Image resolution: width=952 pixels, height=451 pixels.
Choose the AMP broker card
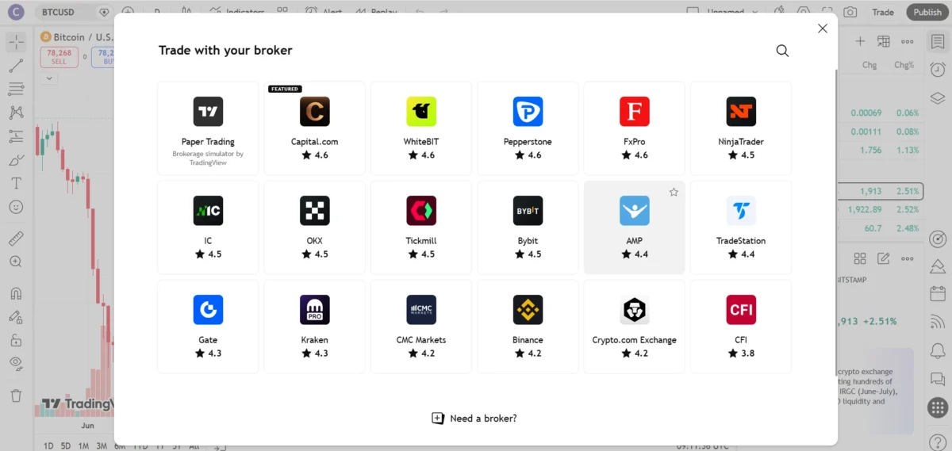(634, 227)
